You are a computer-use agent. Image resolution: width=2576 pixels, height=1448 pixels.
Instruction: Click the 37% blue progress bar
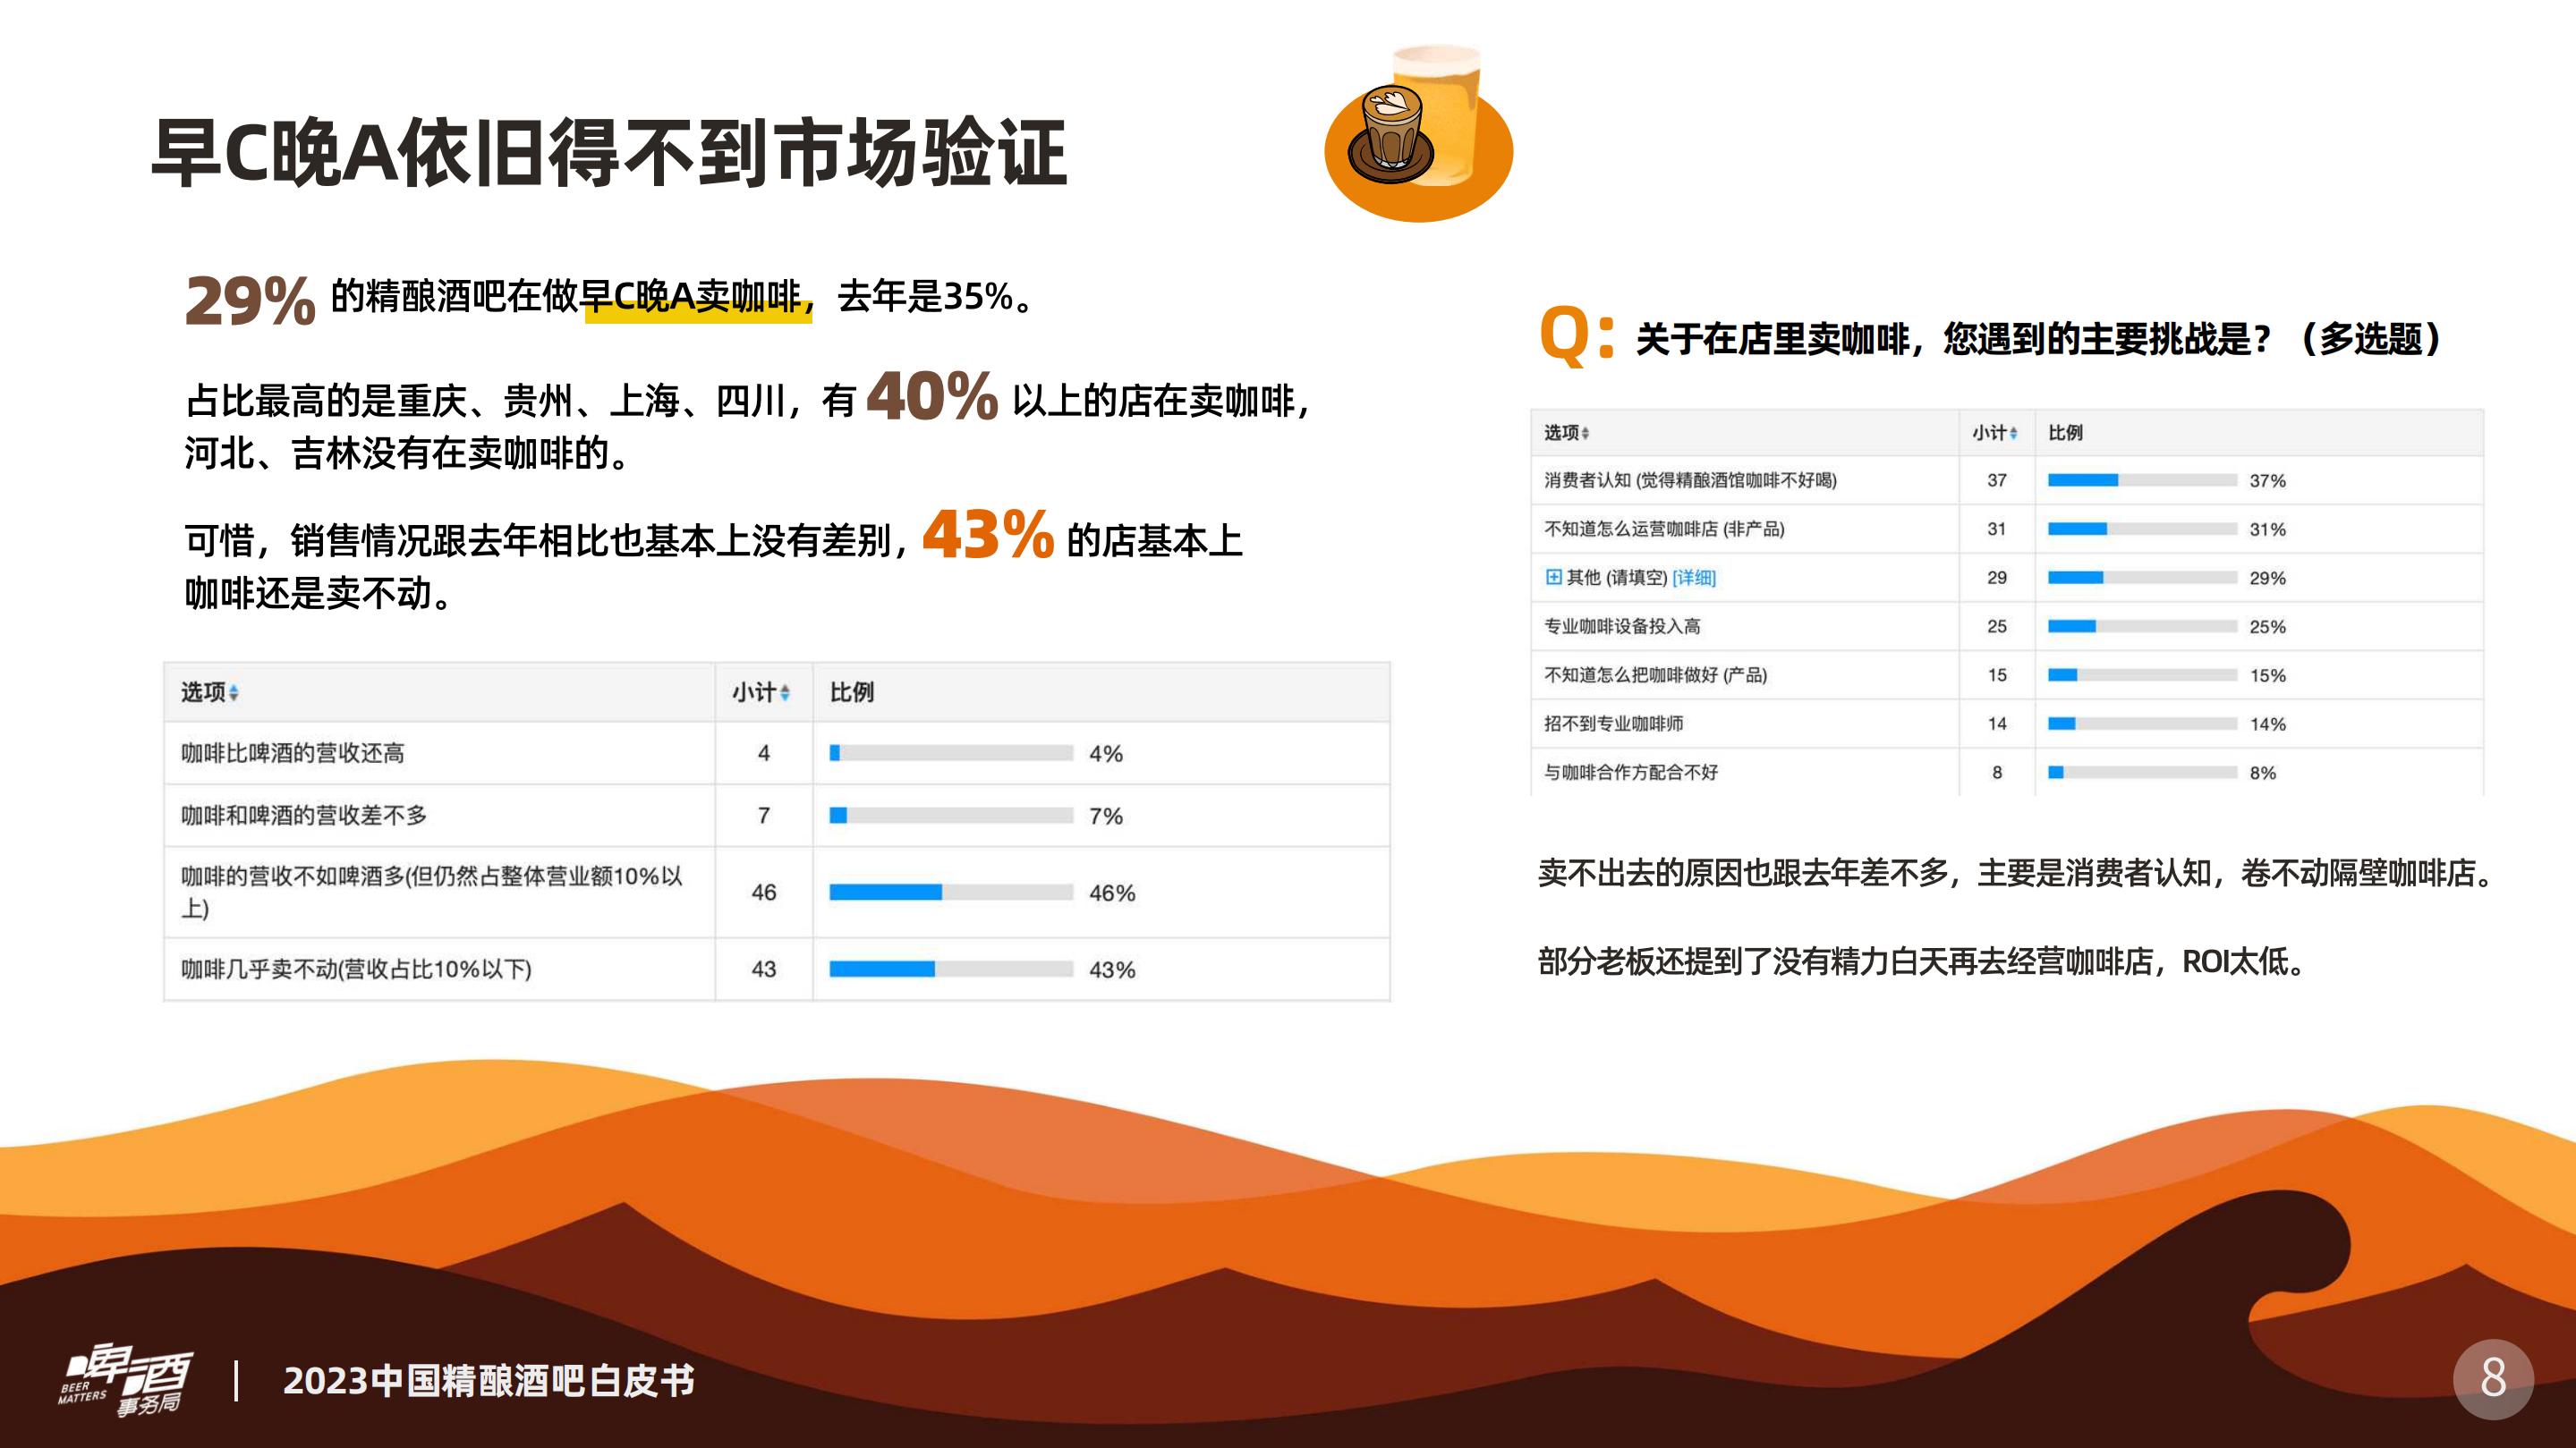[2082, 480]
